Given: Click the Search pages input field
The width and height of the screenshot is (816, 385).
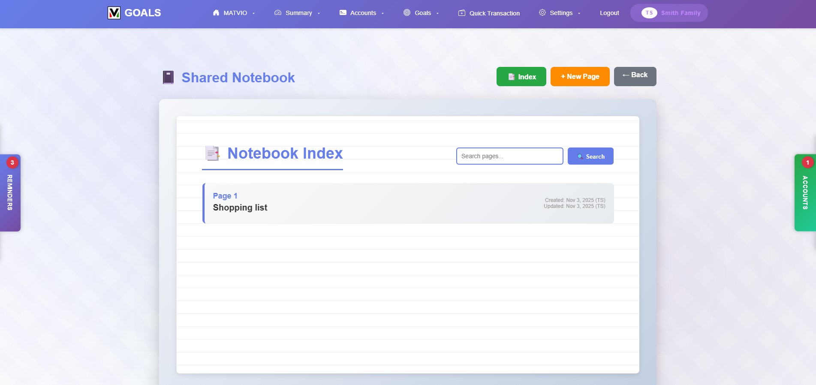Looking at the screenshot, I should 509,156.
